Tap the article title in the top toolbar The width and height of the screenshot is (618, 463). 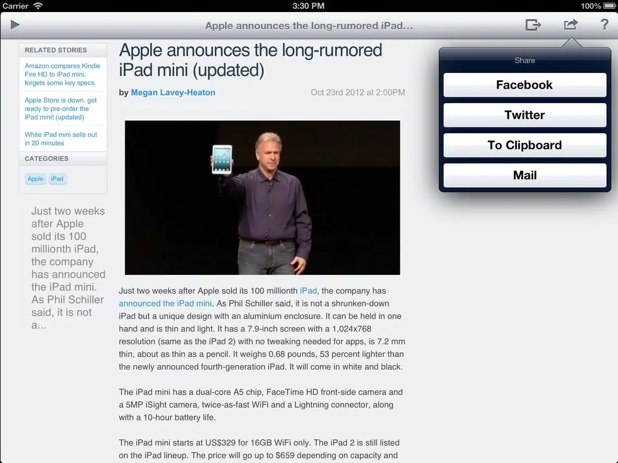click(308, 26)
